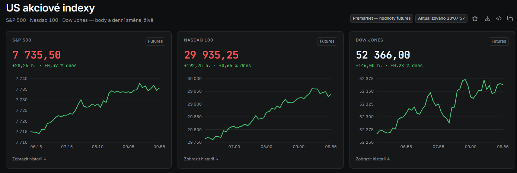Click the Futures tag on Nasdaq 100 card
This screenshot has height=173, width=517.
coord(327,41)
